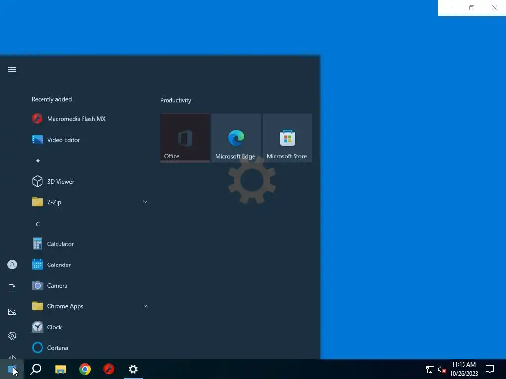This screenshot has width=506, height=379.
Task: Launch Video Editor from the app list
Action: pos(90,140)
